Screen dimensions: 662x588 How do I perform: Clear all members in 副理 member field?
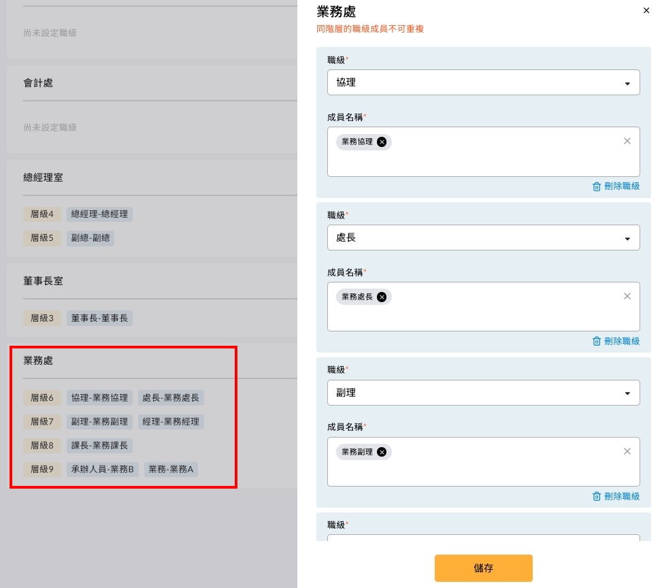[627, 451]
